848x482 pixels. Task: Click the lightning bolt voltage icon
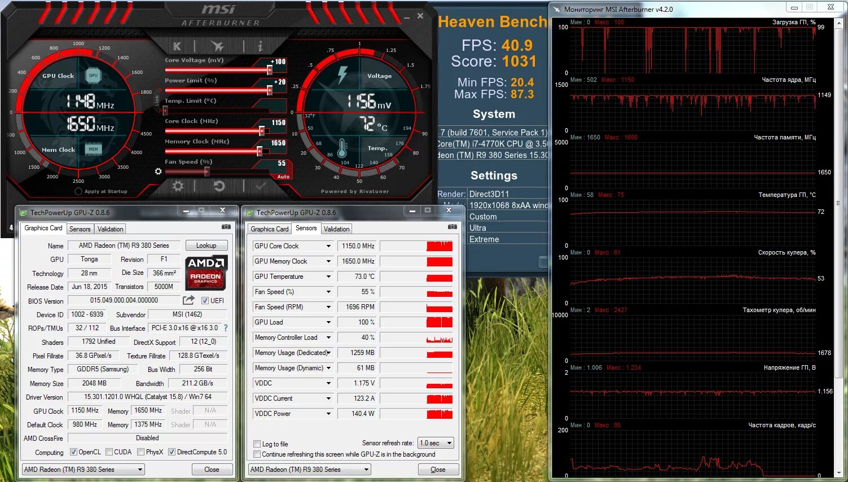[342, 75]
